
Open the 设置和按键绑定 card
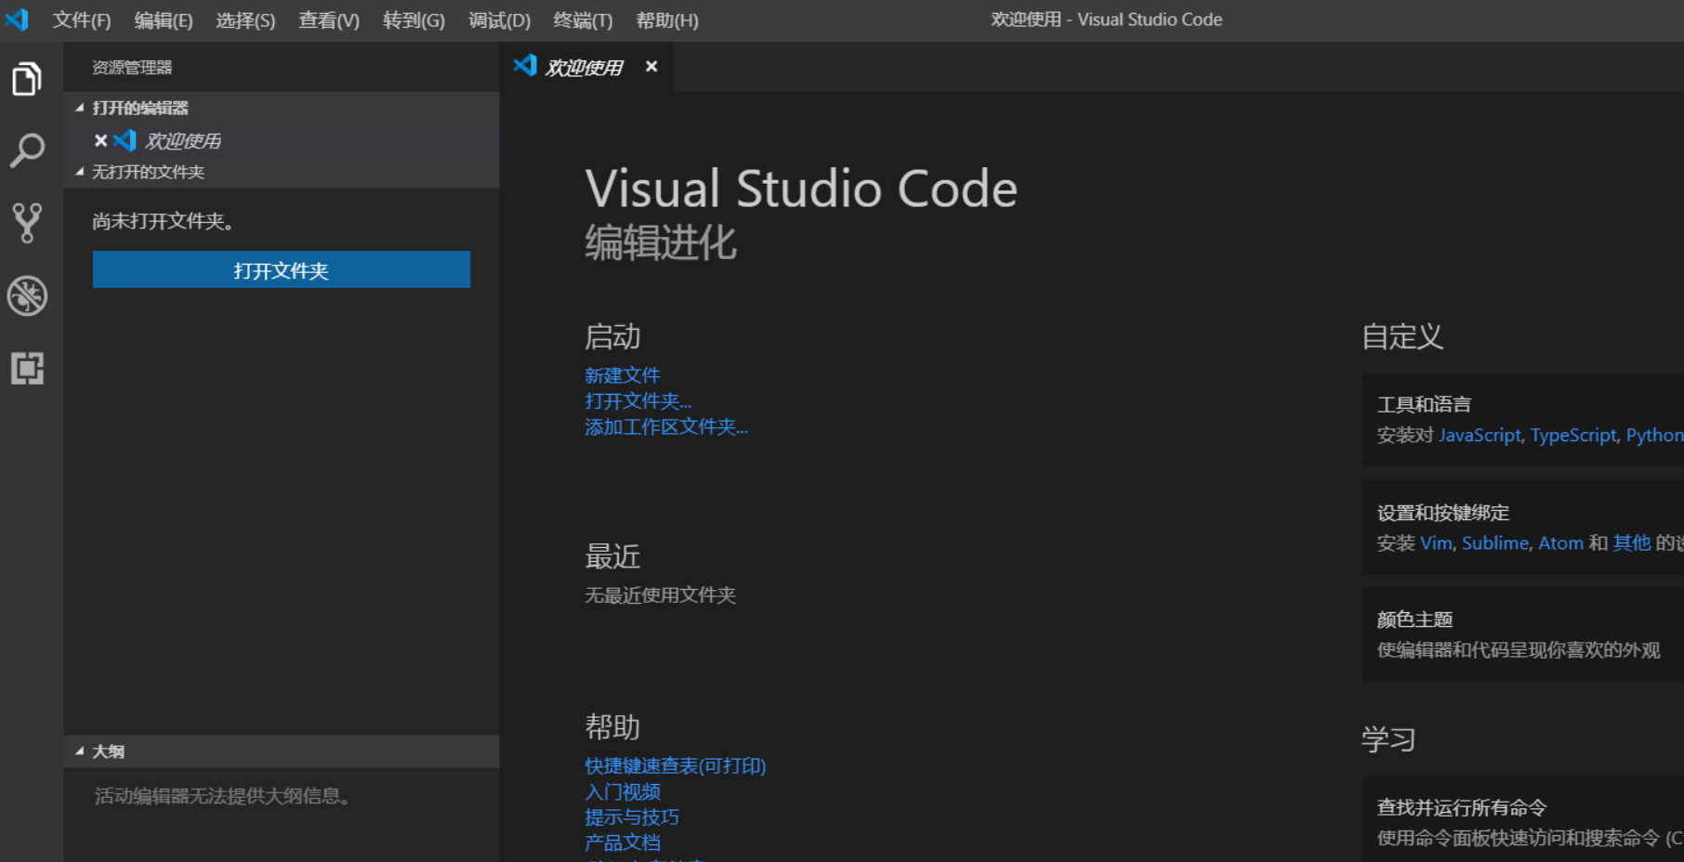tap(1523, 528)
